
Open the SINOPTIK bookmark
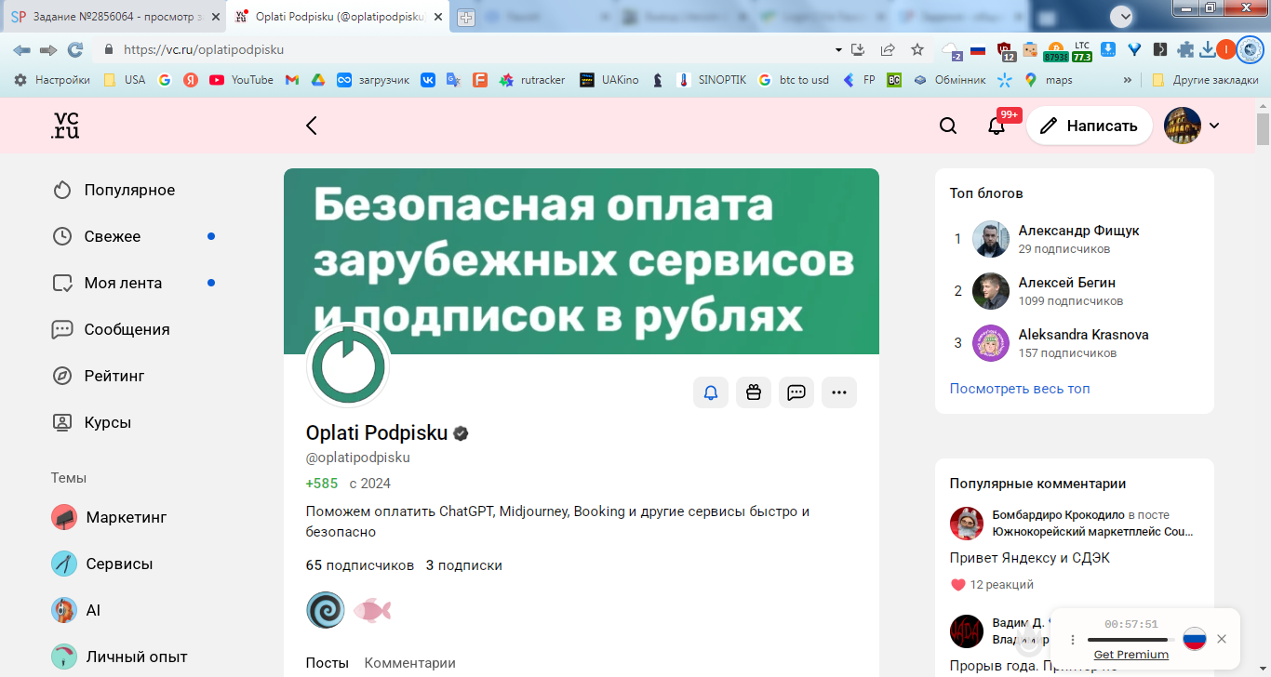click(712, 80)
